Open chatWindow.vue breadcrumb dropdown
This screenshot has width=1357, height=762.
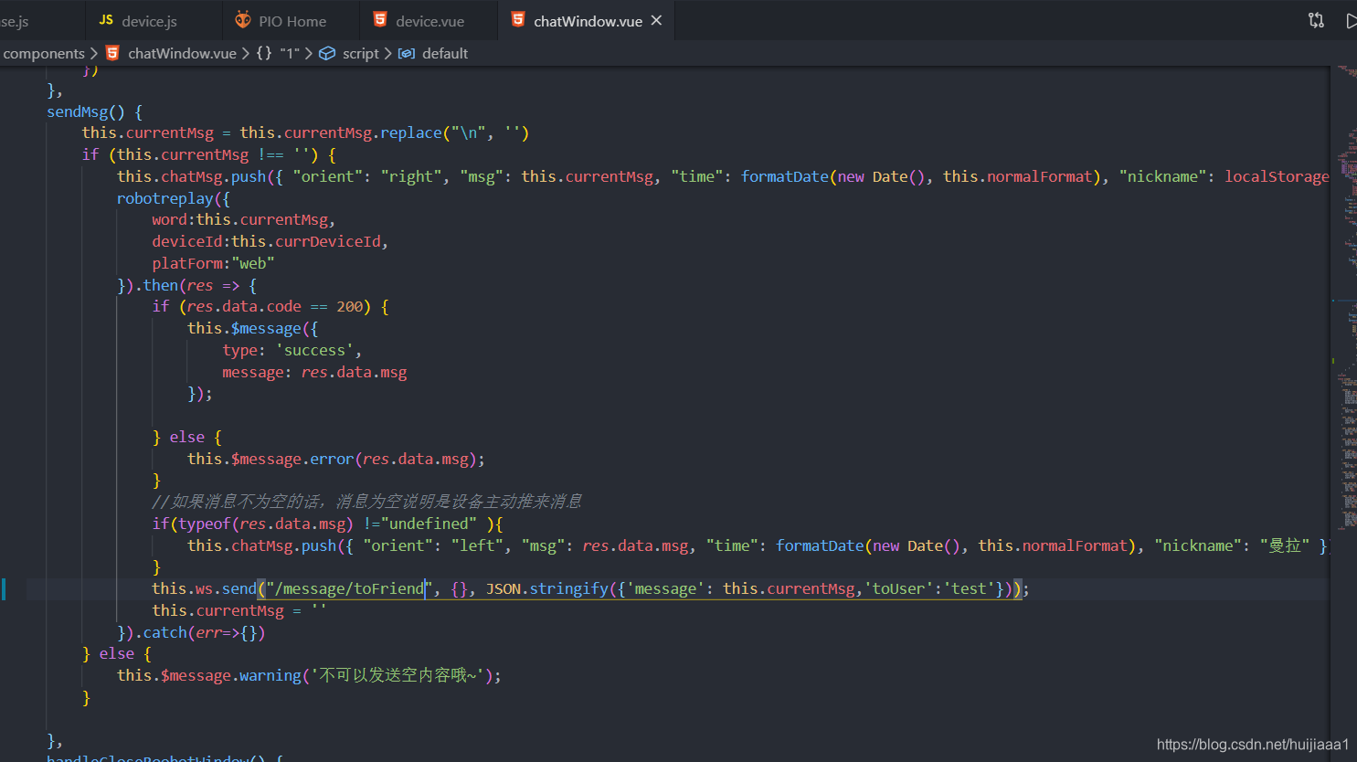(x=182, y=53)
